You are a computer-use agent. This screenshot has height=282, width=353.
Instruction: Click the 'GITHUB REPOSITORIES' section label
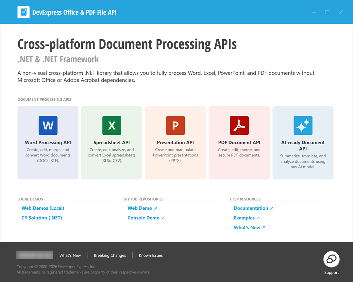click(143, 199)
